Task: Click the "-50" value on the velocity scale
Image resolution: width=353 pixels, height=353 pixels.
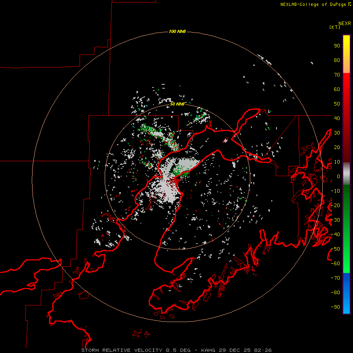Action: pos(335,249)
